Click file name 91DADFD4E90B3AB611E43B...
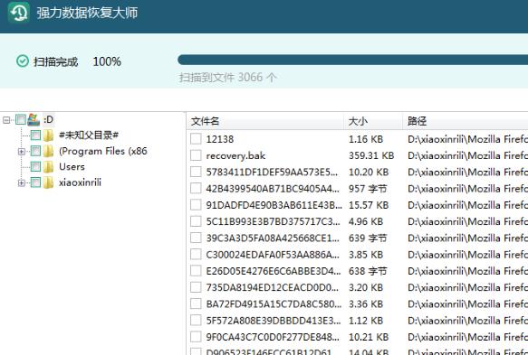Viewport: 528px width, 355px height. pyautogui.click(x=274, y=205)
